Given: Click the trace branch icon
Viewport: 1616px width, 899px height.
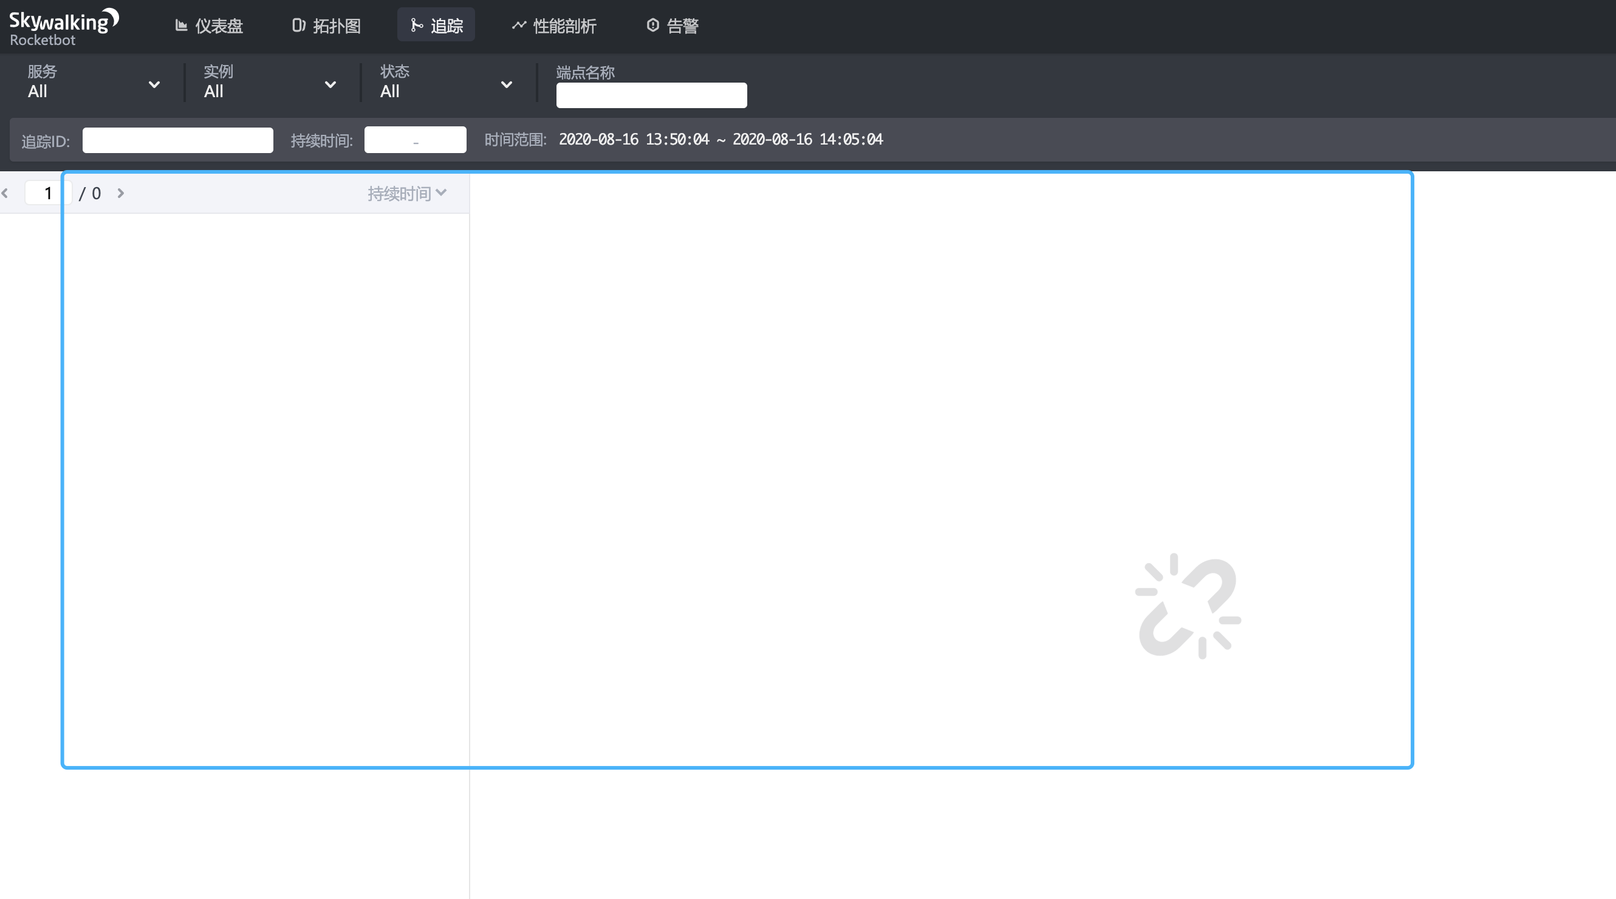Looking at the screenshot, I should pyautogui.click(x=416, y=25).
